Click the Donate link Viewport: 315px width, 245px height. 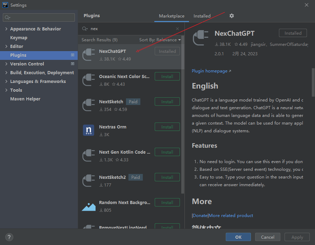[x=200, y=215]
